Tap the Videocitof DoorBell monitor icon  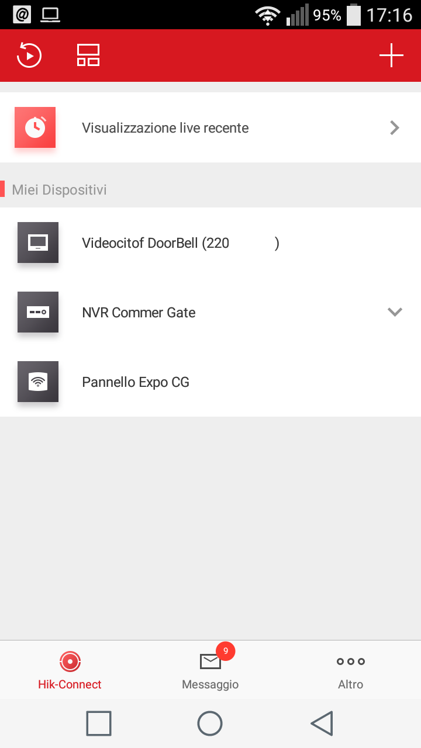click(x=38, y=243)
